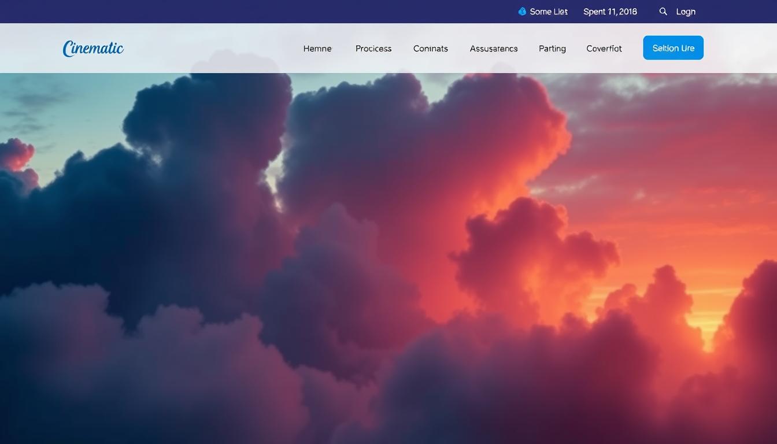
Task: Navigate to Coverfiot
Action: pos(604,49)
